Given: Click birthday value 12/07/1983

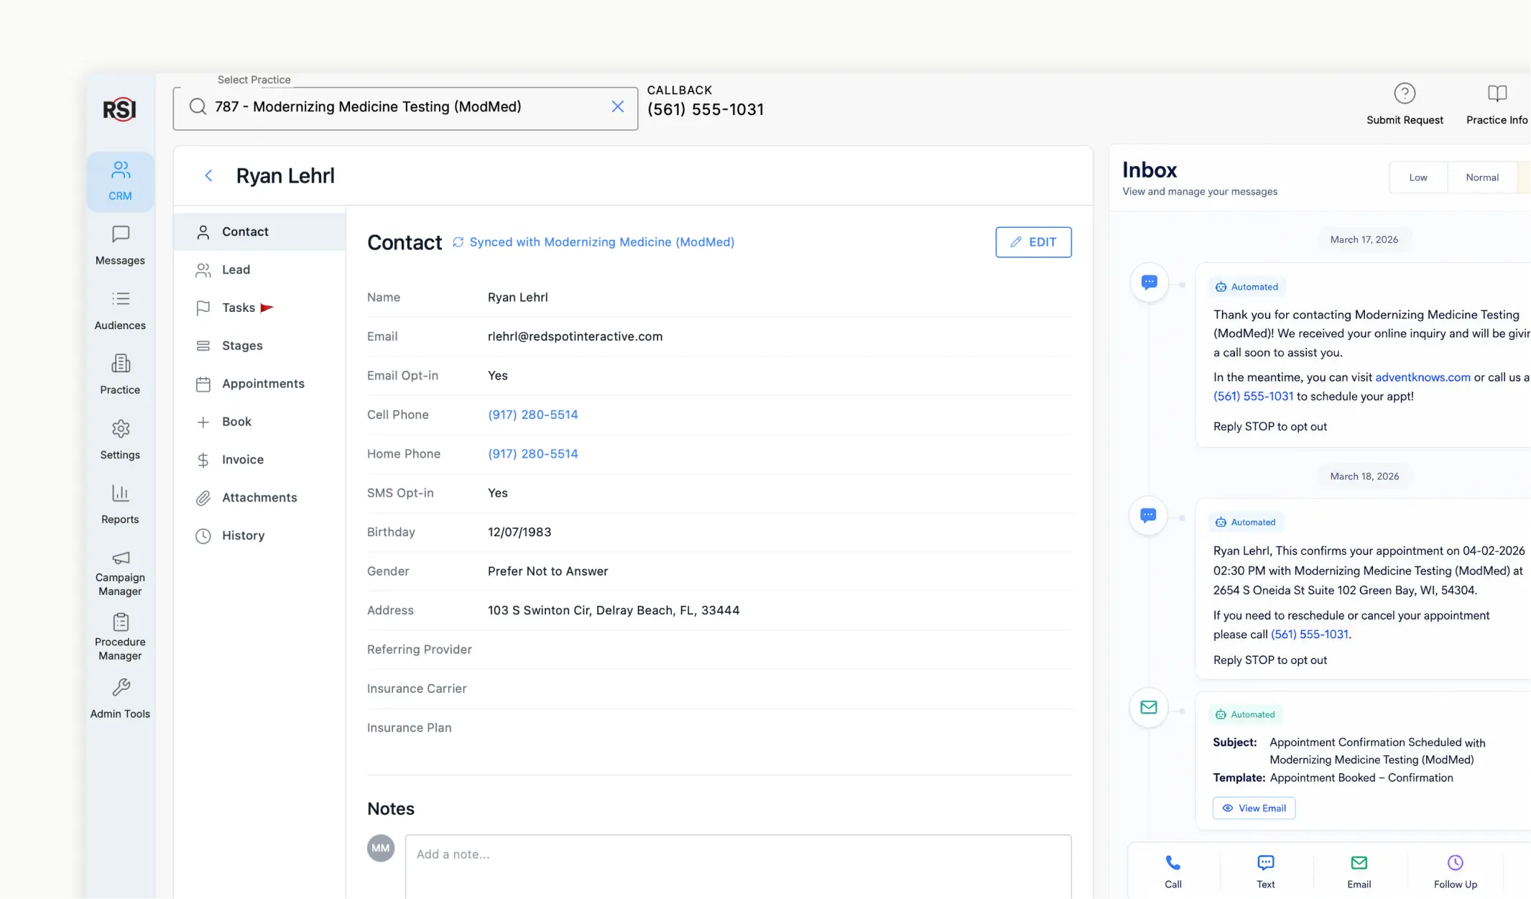Looking at the screenshot, I should coord(519,533).
